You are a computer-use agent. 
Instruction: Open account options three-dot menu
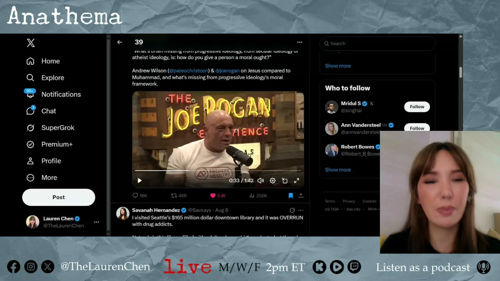(96, 222)
